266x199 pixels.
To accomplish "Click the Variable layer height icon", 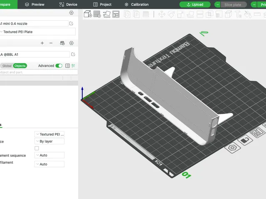I will (x=146, y=14).
